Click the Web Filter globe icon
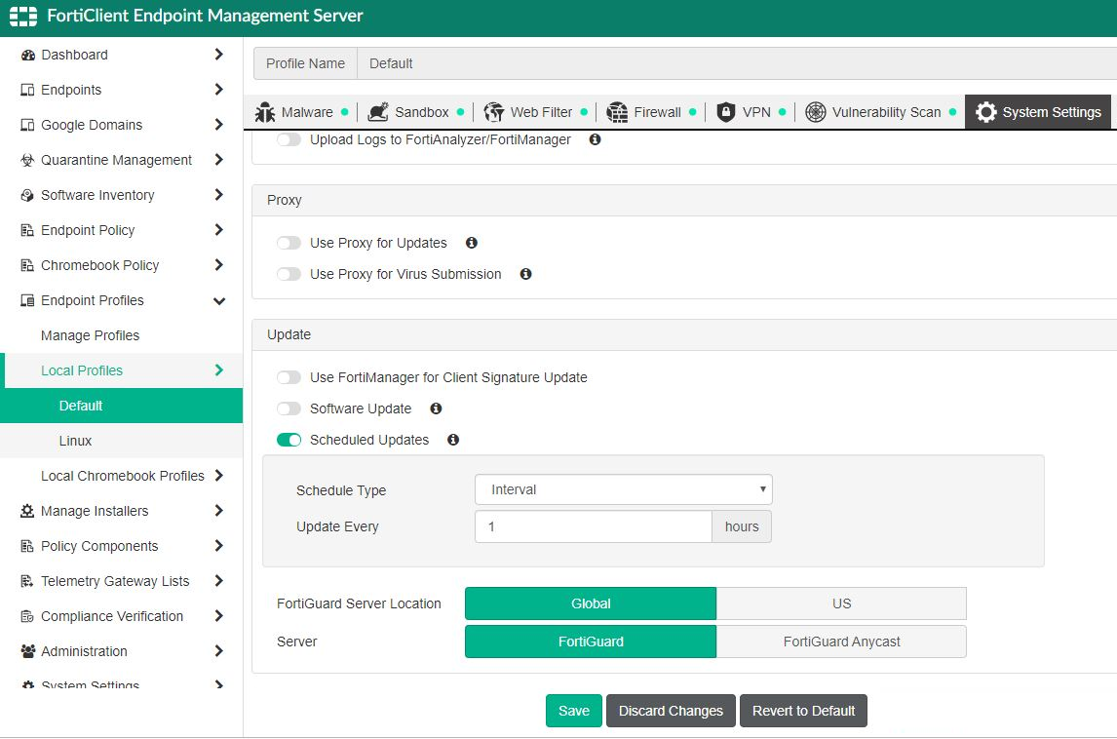Screen dimensions: 1117x739 point(493,112)
